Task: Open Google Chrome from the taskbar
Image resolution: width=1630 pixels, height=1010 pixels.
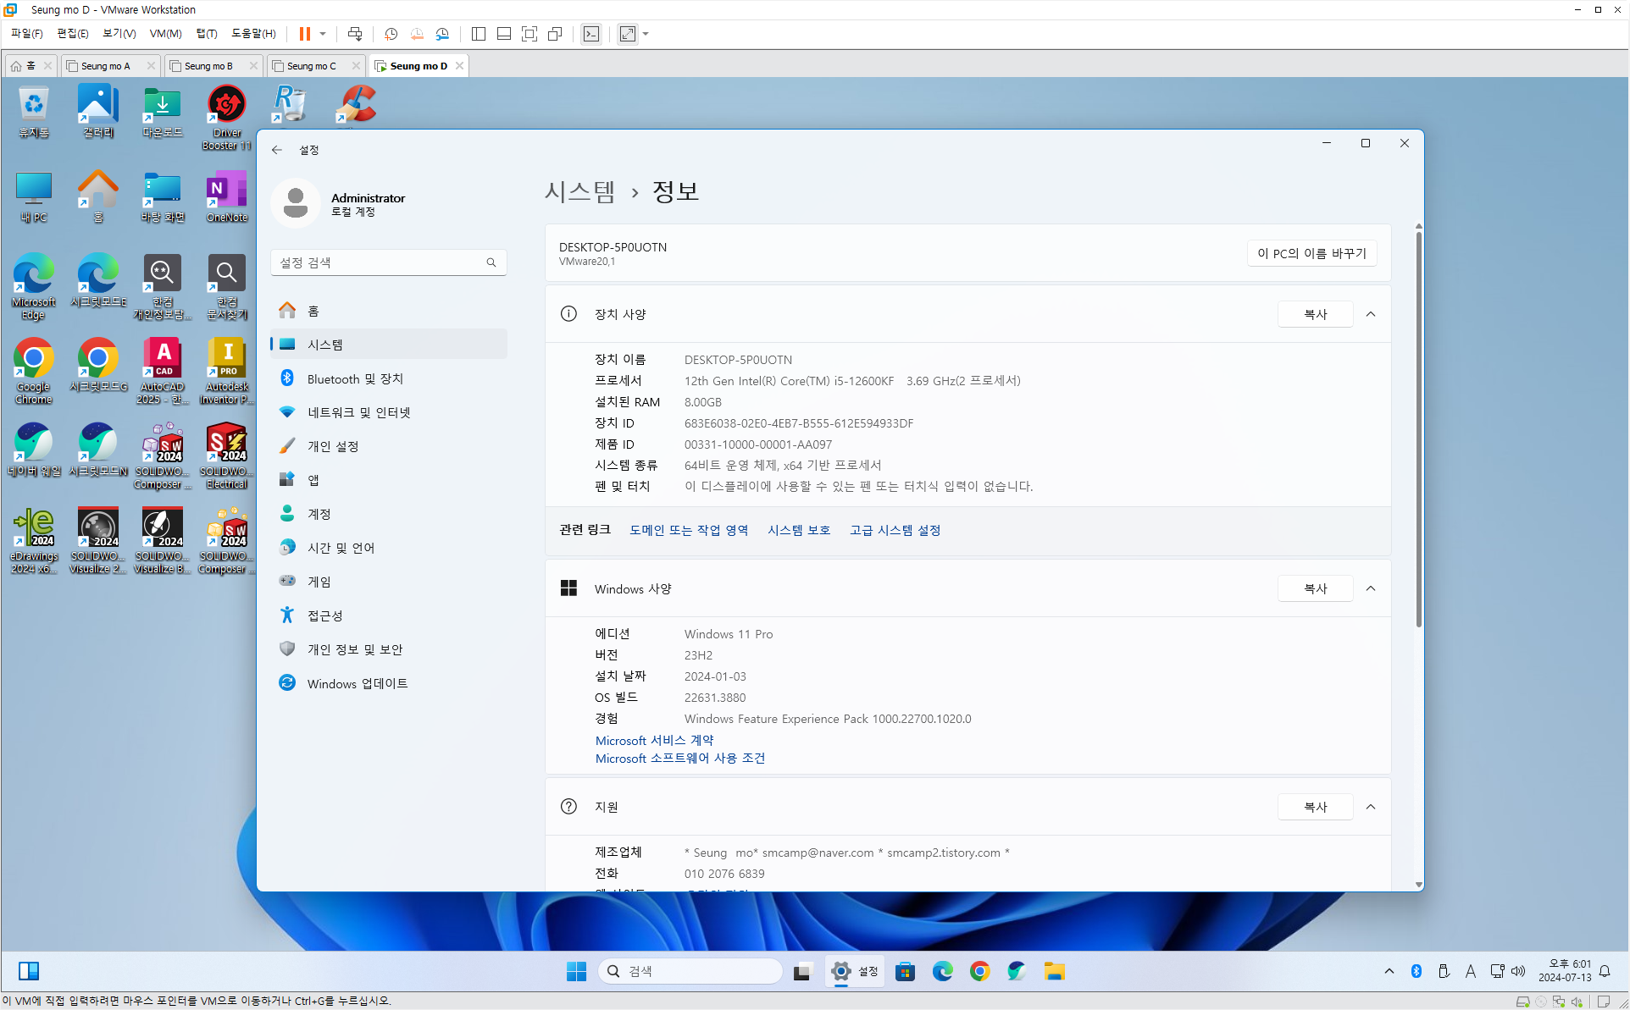Action: tap(979, 971)
